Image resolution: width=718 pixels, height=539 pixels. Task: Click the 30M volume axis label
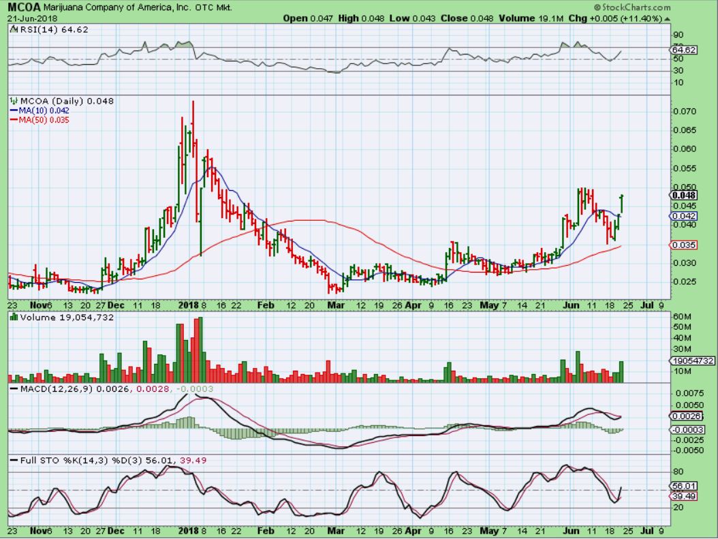(682, 350)
